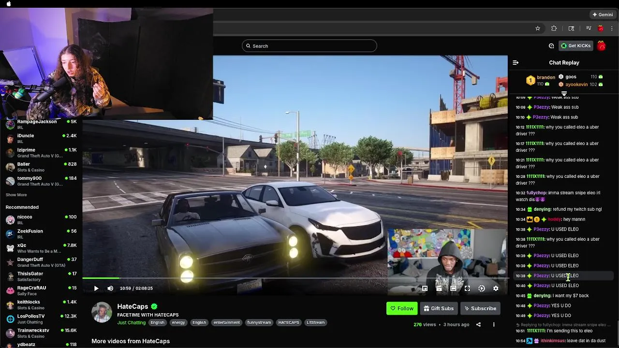Screen dimensions: 619x348
Task: Open the Just Chatting category link
Action: 131,322
